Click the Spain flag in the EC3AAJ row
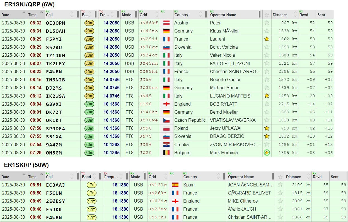 tap(175, 185)
